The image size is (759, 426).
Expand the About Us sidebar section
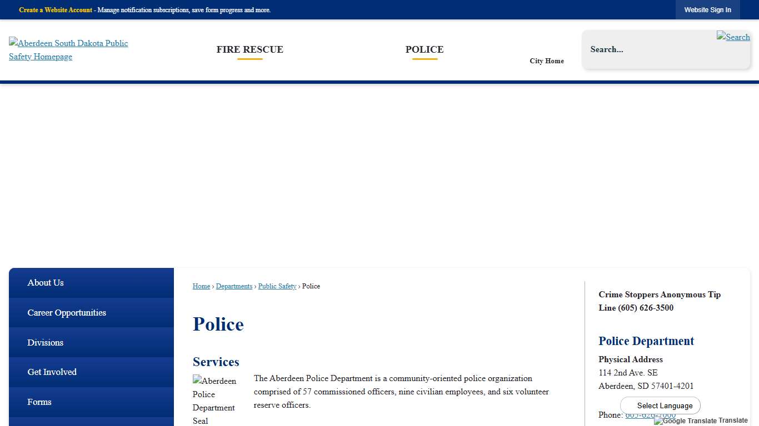(x=46, y=283)
